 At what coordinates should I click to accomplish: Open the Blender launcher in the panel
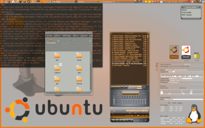(x=33, y=2)
